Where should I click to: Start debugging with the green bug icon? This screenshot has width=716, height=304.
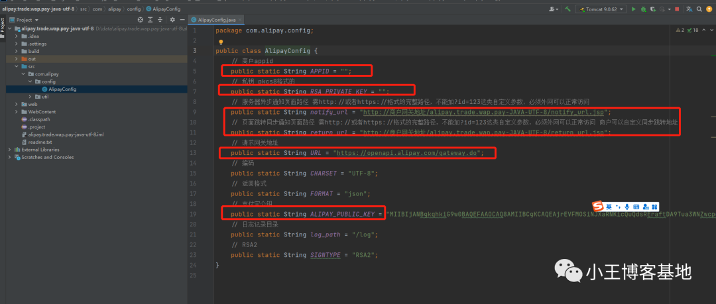coord(643,9)
